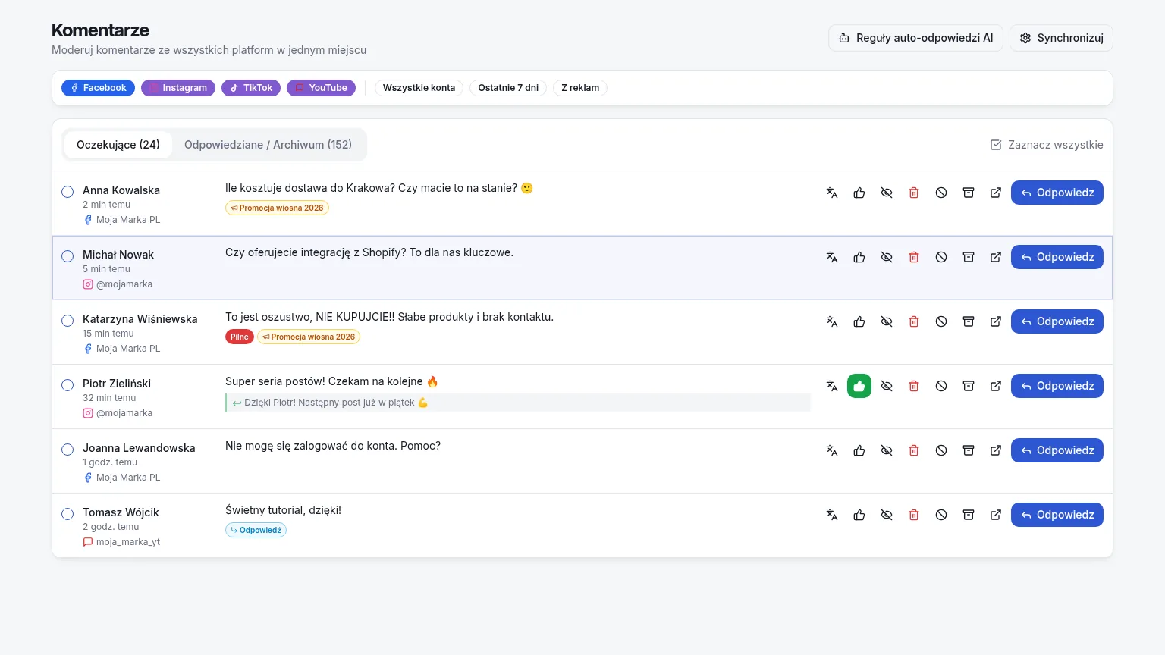Translate Anna Kowalska's comment
1165x655 pixels.
pos(832,193)
